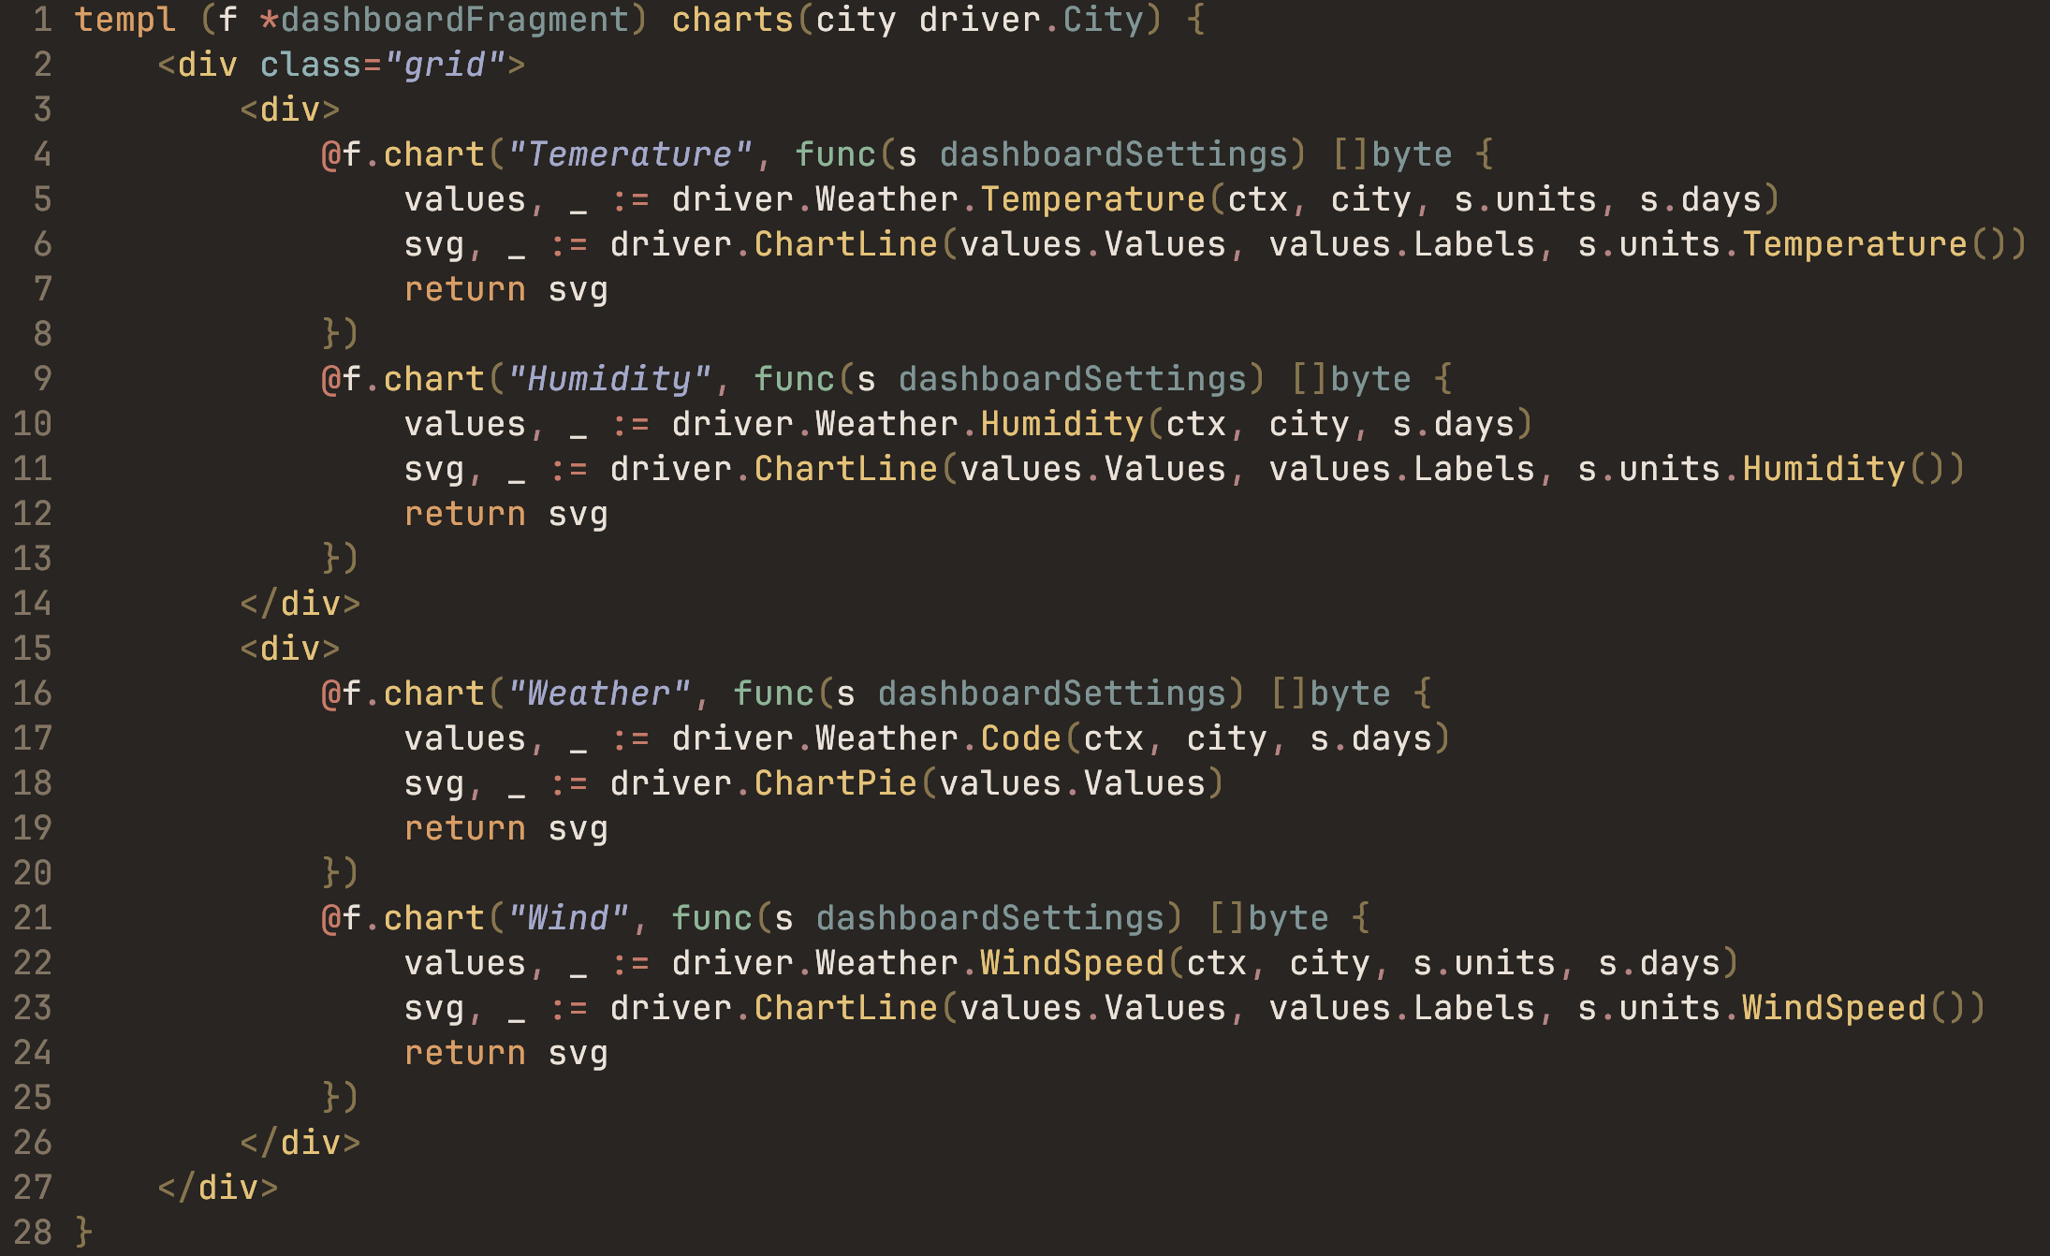This screenshot has height=1256, width=2050.
Task: Click the Humidity method on line 10
Action: point(1062,424)
